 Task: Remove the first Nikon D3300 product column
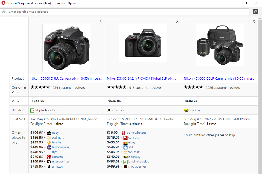click(x=101, y=21)
